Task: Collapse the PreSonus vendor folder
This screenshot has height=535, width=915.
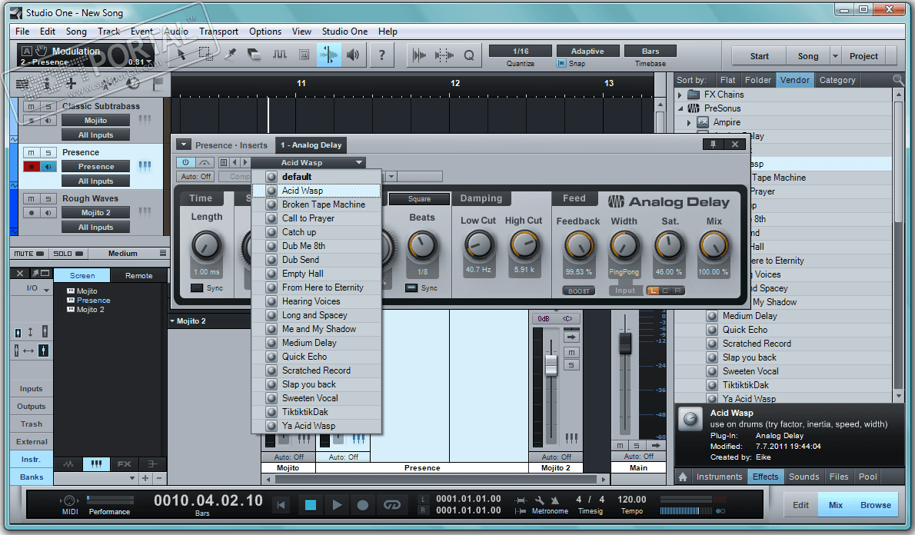Action: click(679, 108)
